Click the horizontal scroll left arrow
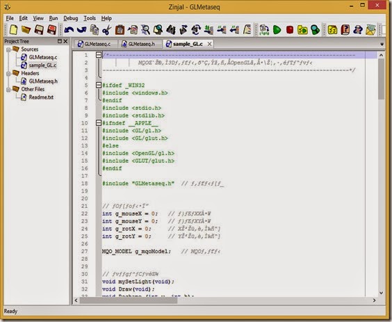Image resolution: width=392 pixels, height=322 pixels. click(76, 300)
